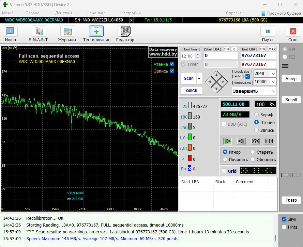
Task: Toggle the Запись graph checkbox
Action: [172, 71]
